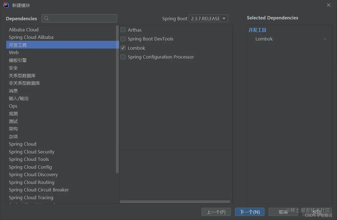Uncheck the Lombok checkbox
Image resolution: width=337 pixels, height=220 pixels.
(123, 48)
